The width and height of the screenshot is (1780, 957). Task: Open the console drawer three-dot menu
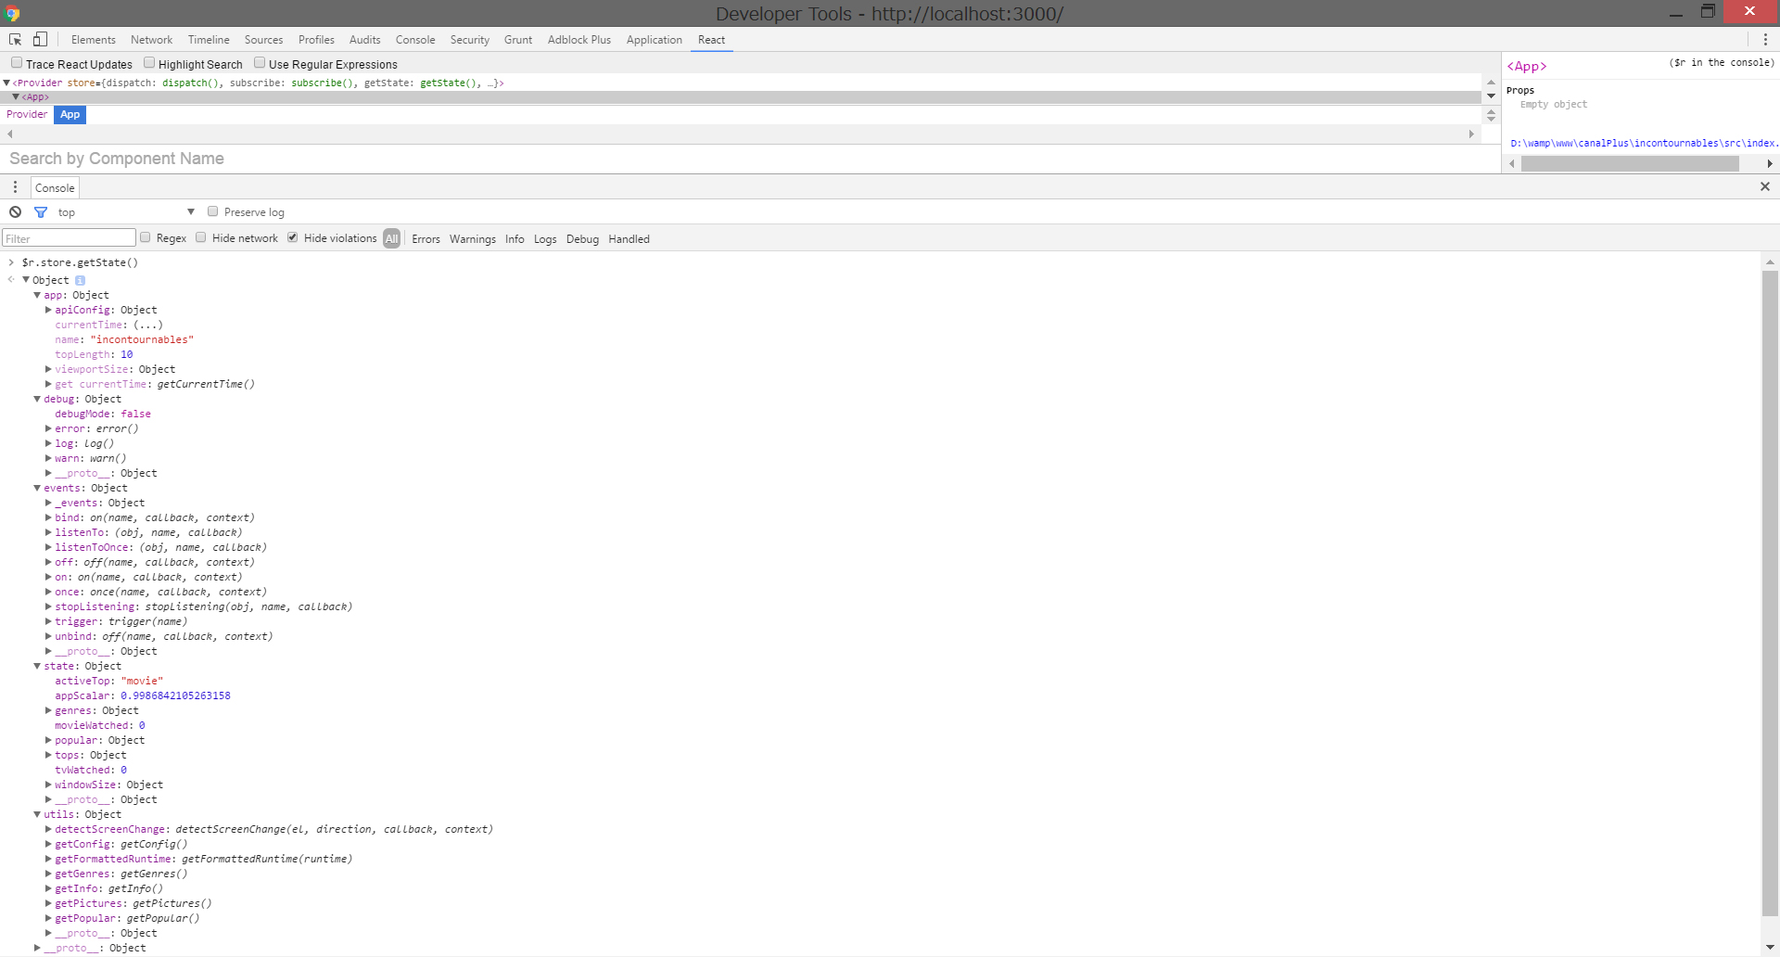pyautogui.click(x=15, y=187)
